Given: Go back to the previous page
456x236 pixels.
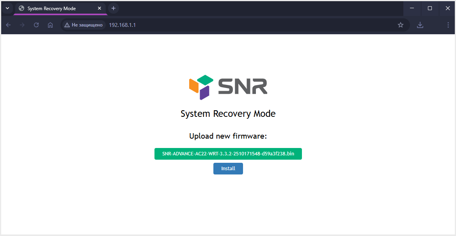Looking at the screenshot, I should 8,25.
